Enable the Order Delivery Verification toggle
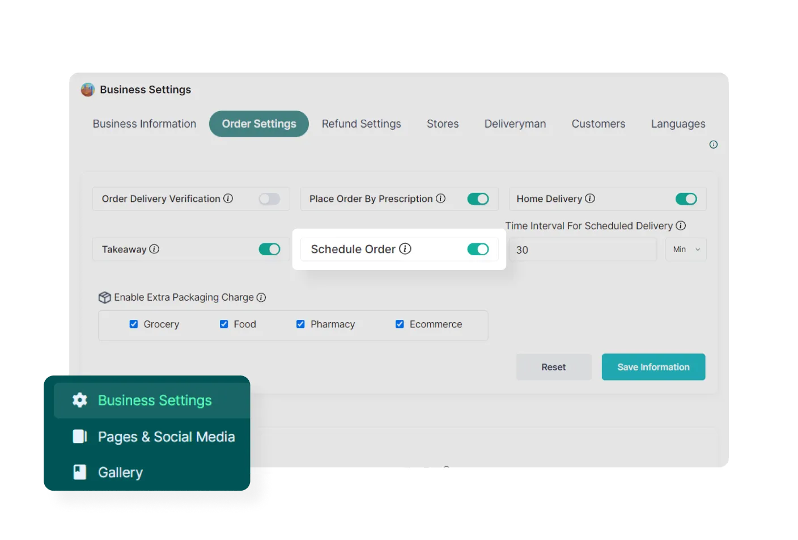Viewport: 798px width, 540px height. pos(269,199)
